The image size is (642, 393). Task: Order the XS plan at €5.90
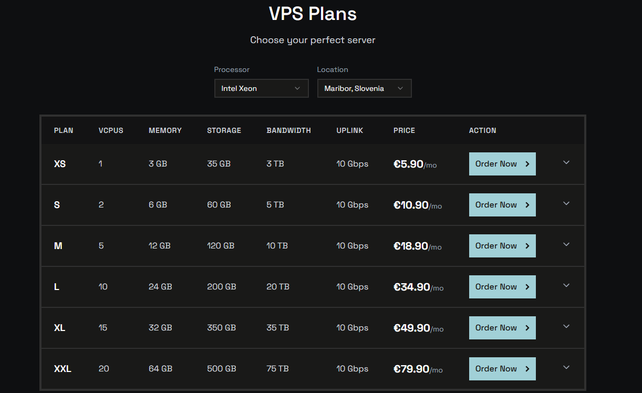coord(502,164)
